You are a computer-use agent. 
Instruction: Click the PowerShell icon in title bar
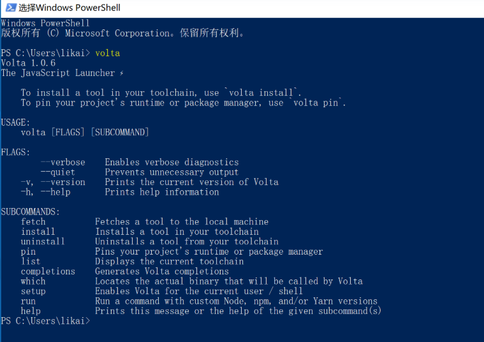point(8,8)
